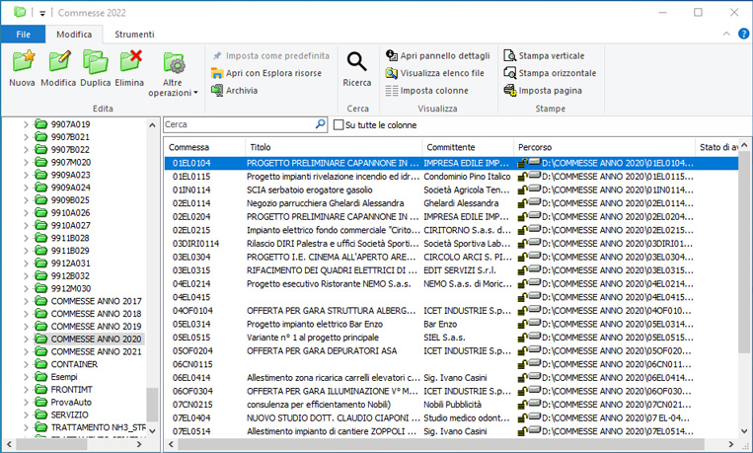Screen dimensions: 753x453
Task: Sort by the Titolo column header
Action: [334, 147]
